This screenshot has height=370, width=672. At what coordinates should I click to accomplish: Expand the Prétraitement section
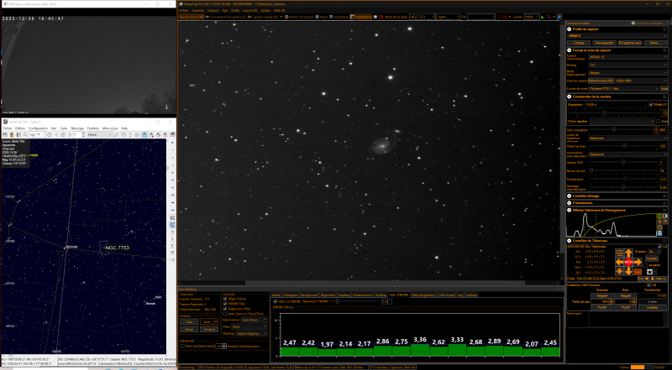570,202
